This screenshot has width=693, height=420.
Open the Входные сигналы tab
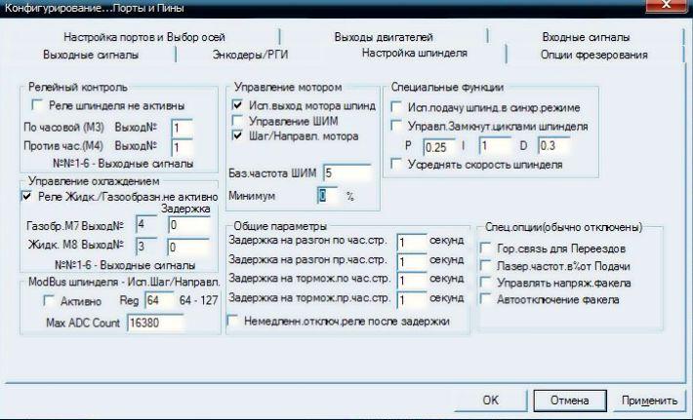click(x=586, y=37)
